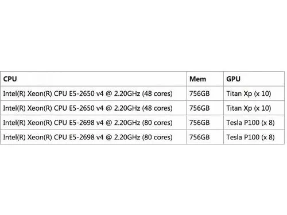Click "Intel(R)" text in fourth row
This screenshot has width=287, height=215.
coord(14,137)
